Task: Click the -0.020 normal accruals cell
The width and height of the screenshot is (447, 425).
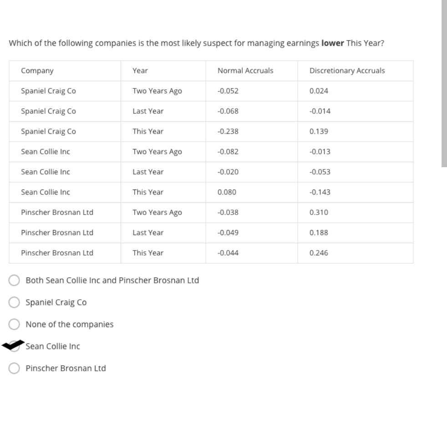Action: pos(228,172)
